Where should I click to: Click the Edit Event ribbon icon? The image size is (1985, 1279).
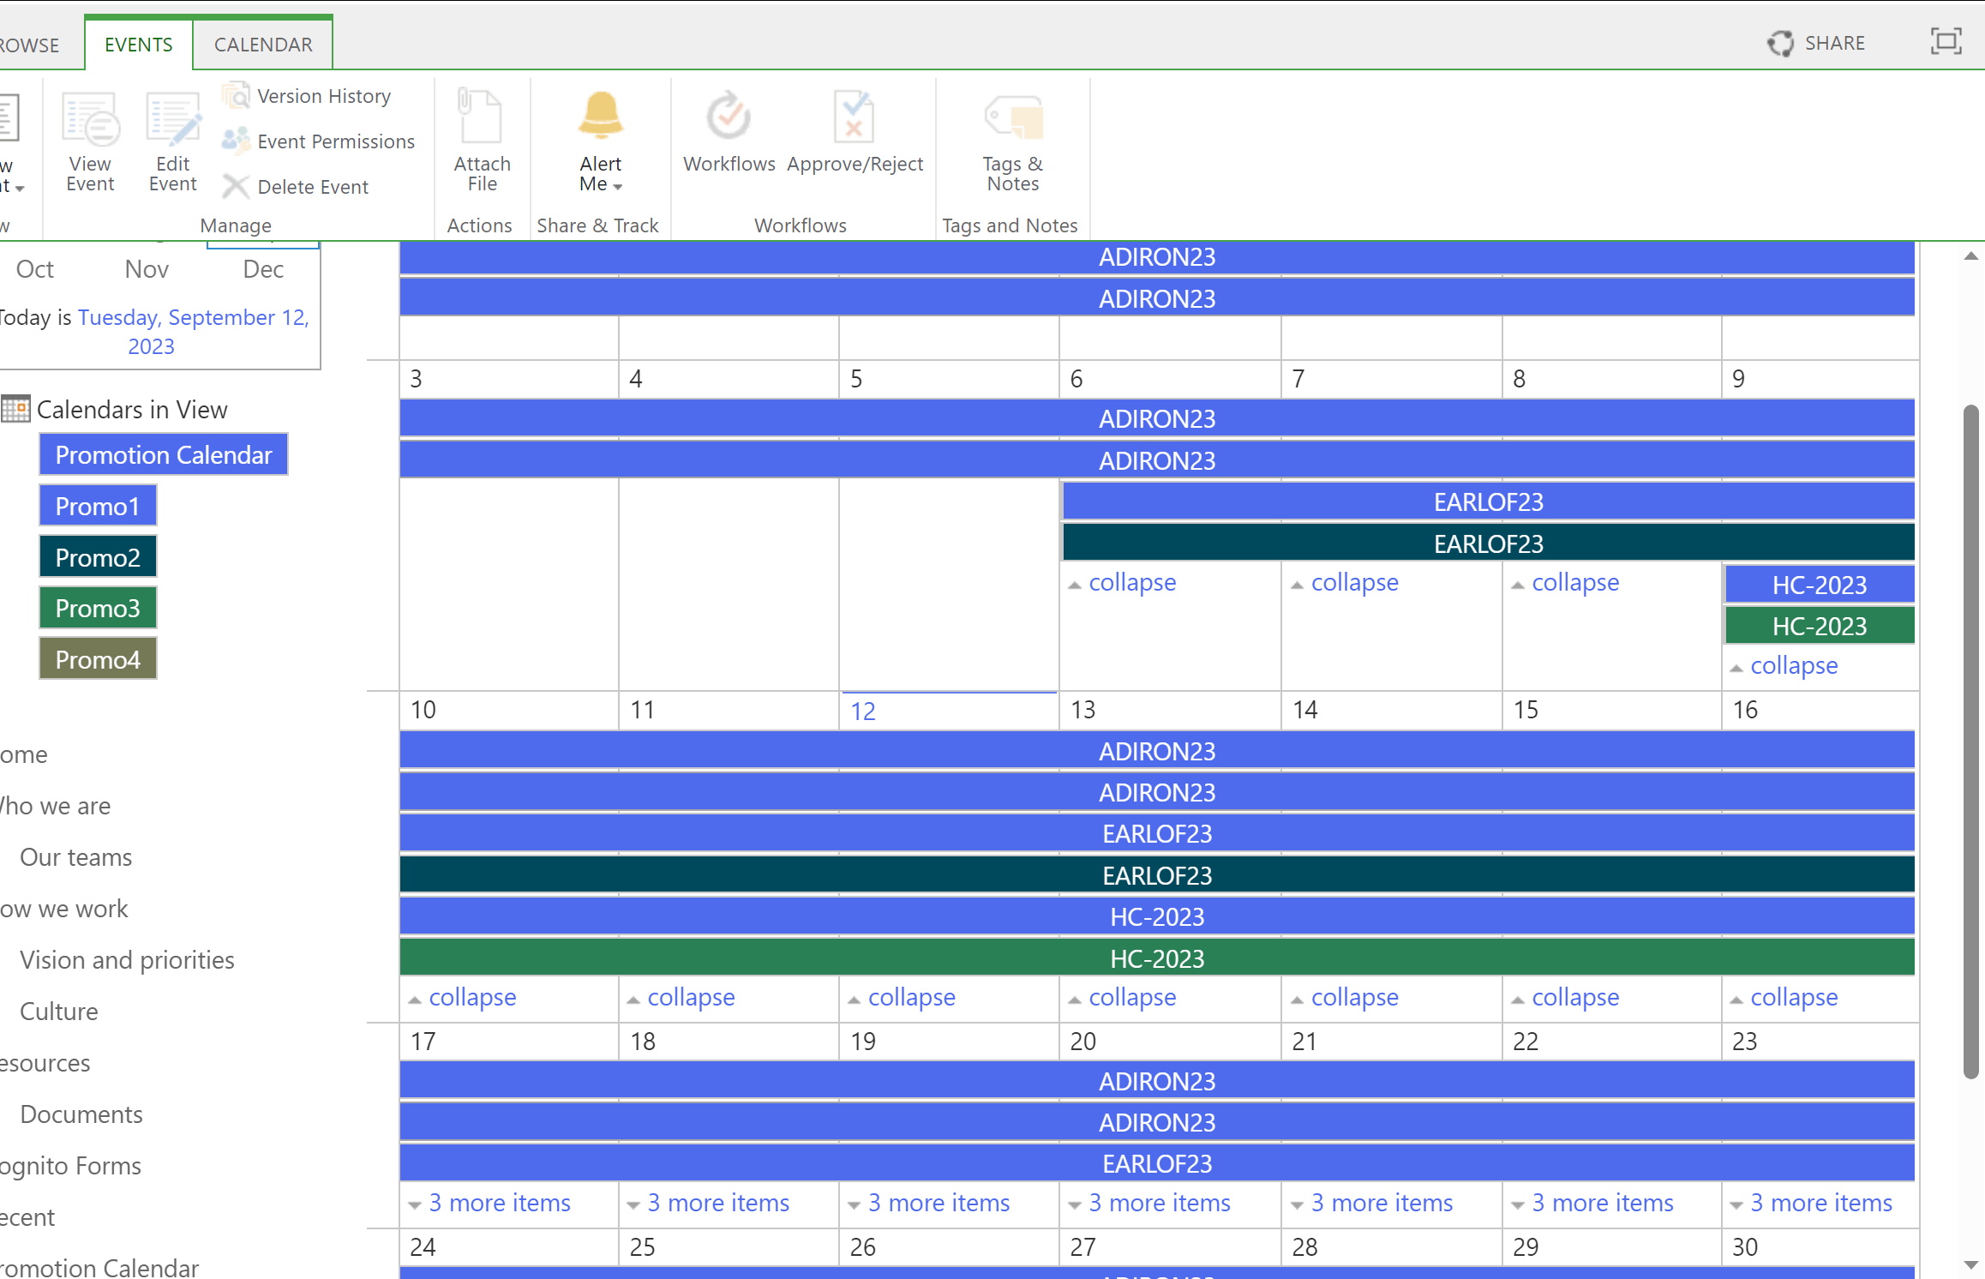[x=172, y=120]
